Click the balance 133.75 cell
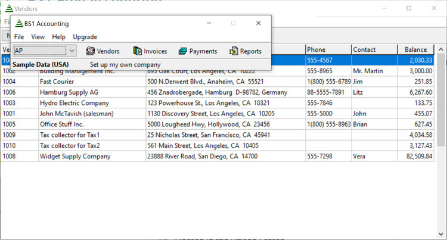 [416, 103]
